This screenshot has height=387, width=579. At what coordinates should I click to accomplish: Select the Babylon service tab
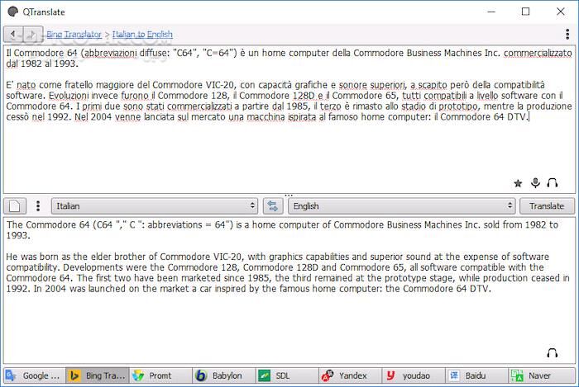point(223,375)
